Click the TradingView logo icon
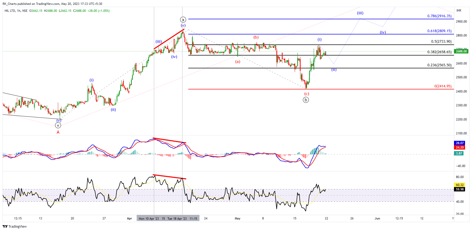 click(5, 226)
